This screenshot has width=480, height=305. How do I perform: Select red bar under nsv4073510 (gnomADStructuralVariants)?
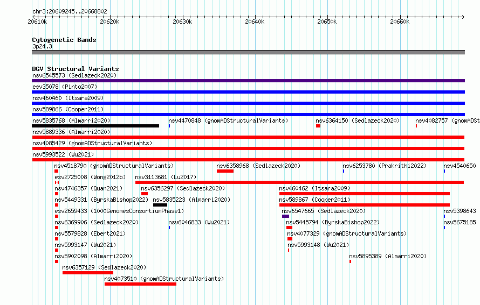click(141, 284)
